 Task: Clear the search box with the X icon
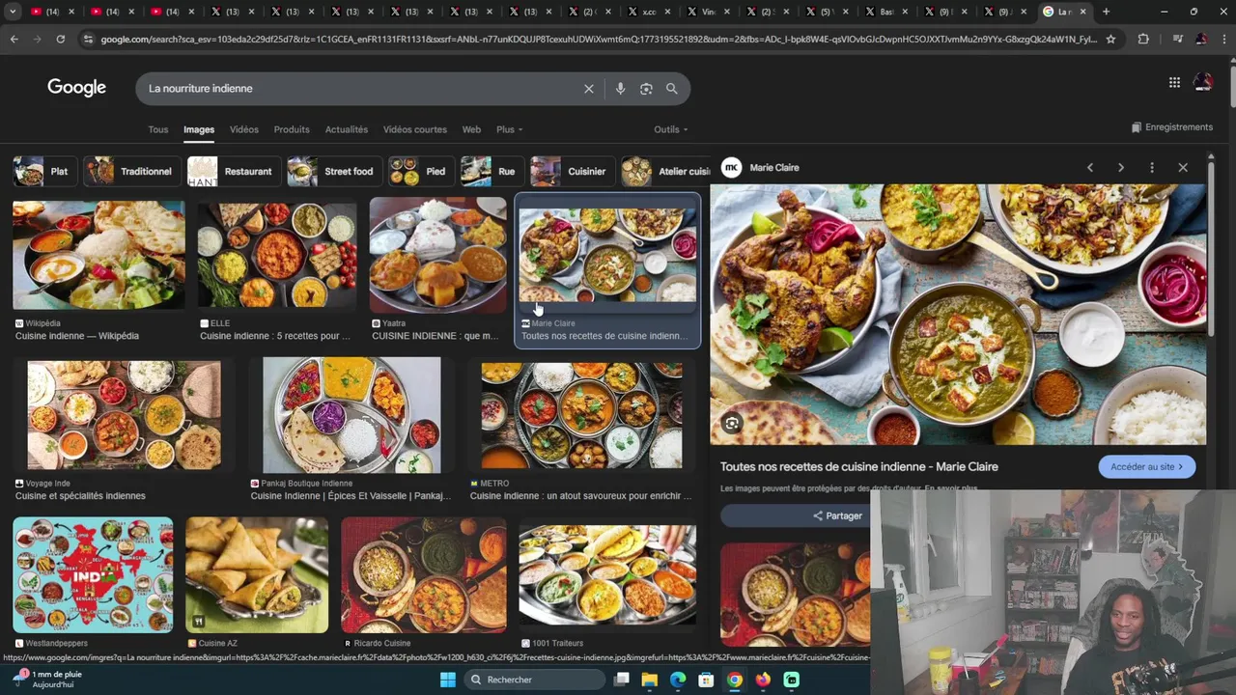[589, 89]
